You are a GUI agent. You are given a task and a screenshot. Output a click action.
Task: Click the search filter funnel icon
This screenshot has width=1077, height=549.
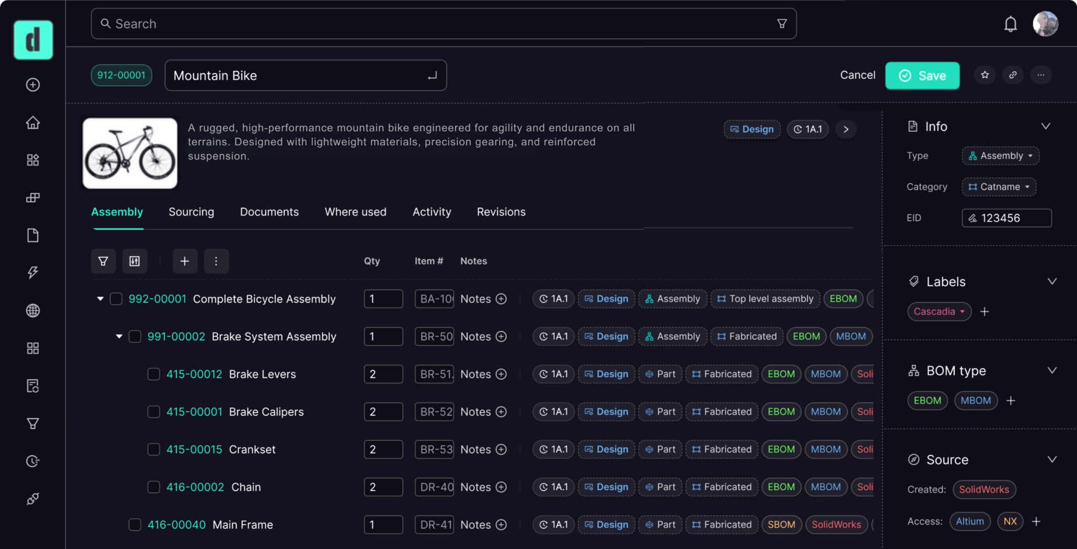click(782, 24)
